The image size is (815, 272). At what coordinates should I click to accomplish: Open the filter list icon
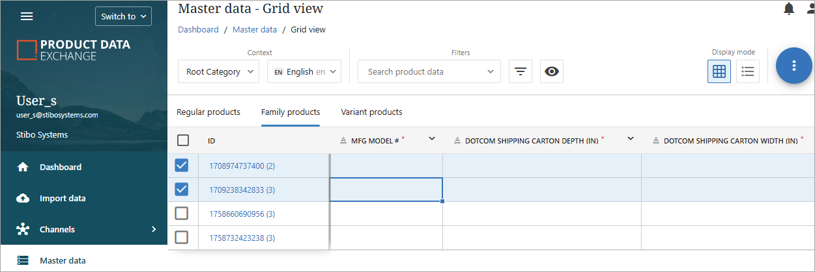click(x=520, y=71)
